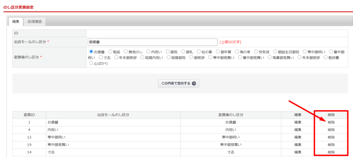Choose the 心ばかり radio button
Screen dimensions: 353x157
(x=91, y=63)
